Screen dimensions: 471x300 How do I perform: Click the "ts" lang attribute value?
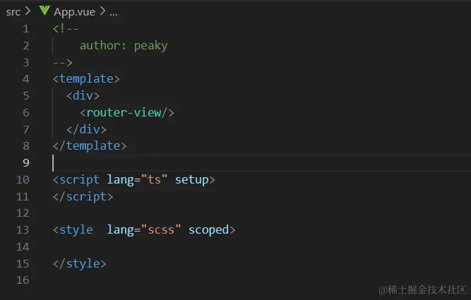[154, 180]
